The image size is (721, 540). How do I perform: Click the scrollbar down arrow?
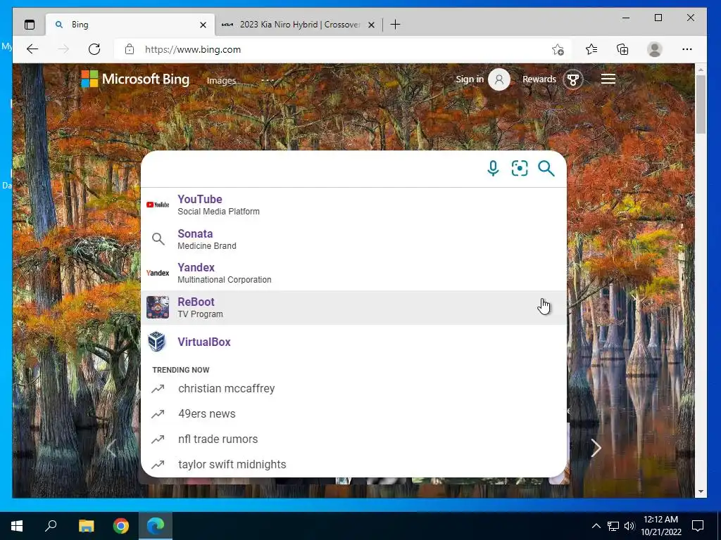[x=701, y=491]
